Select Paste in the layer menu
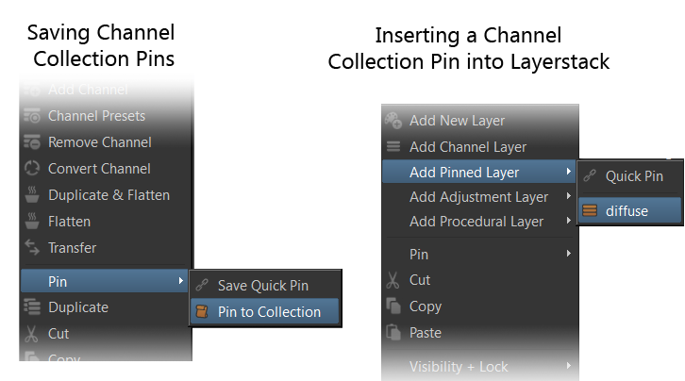The image size is (685, 381). click(426, 333)
